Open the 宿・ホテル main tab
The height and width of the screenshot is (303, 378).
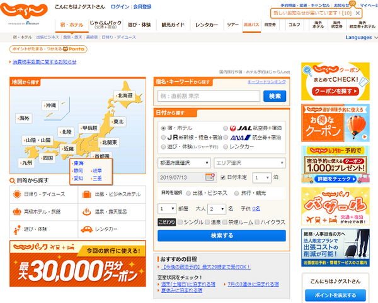pyautogui.click(x=72, y=25)
